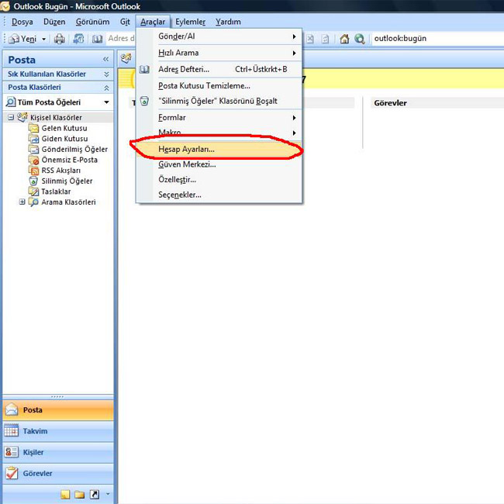Open the Görünüm menu
The image size is (504, 504).
coord(92,22)
